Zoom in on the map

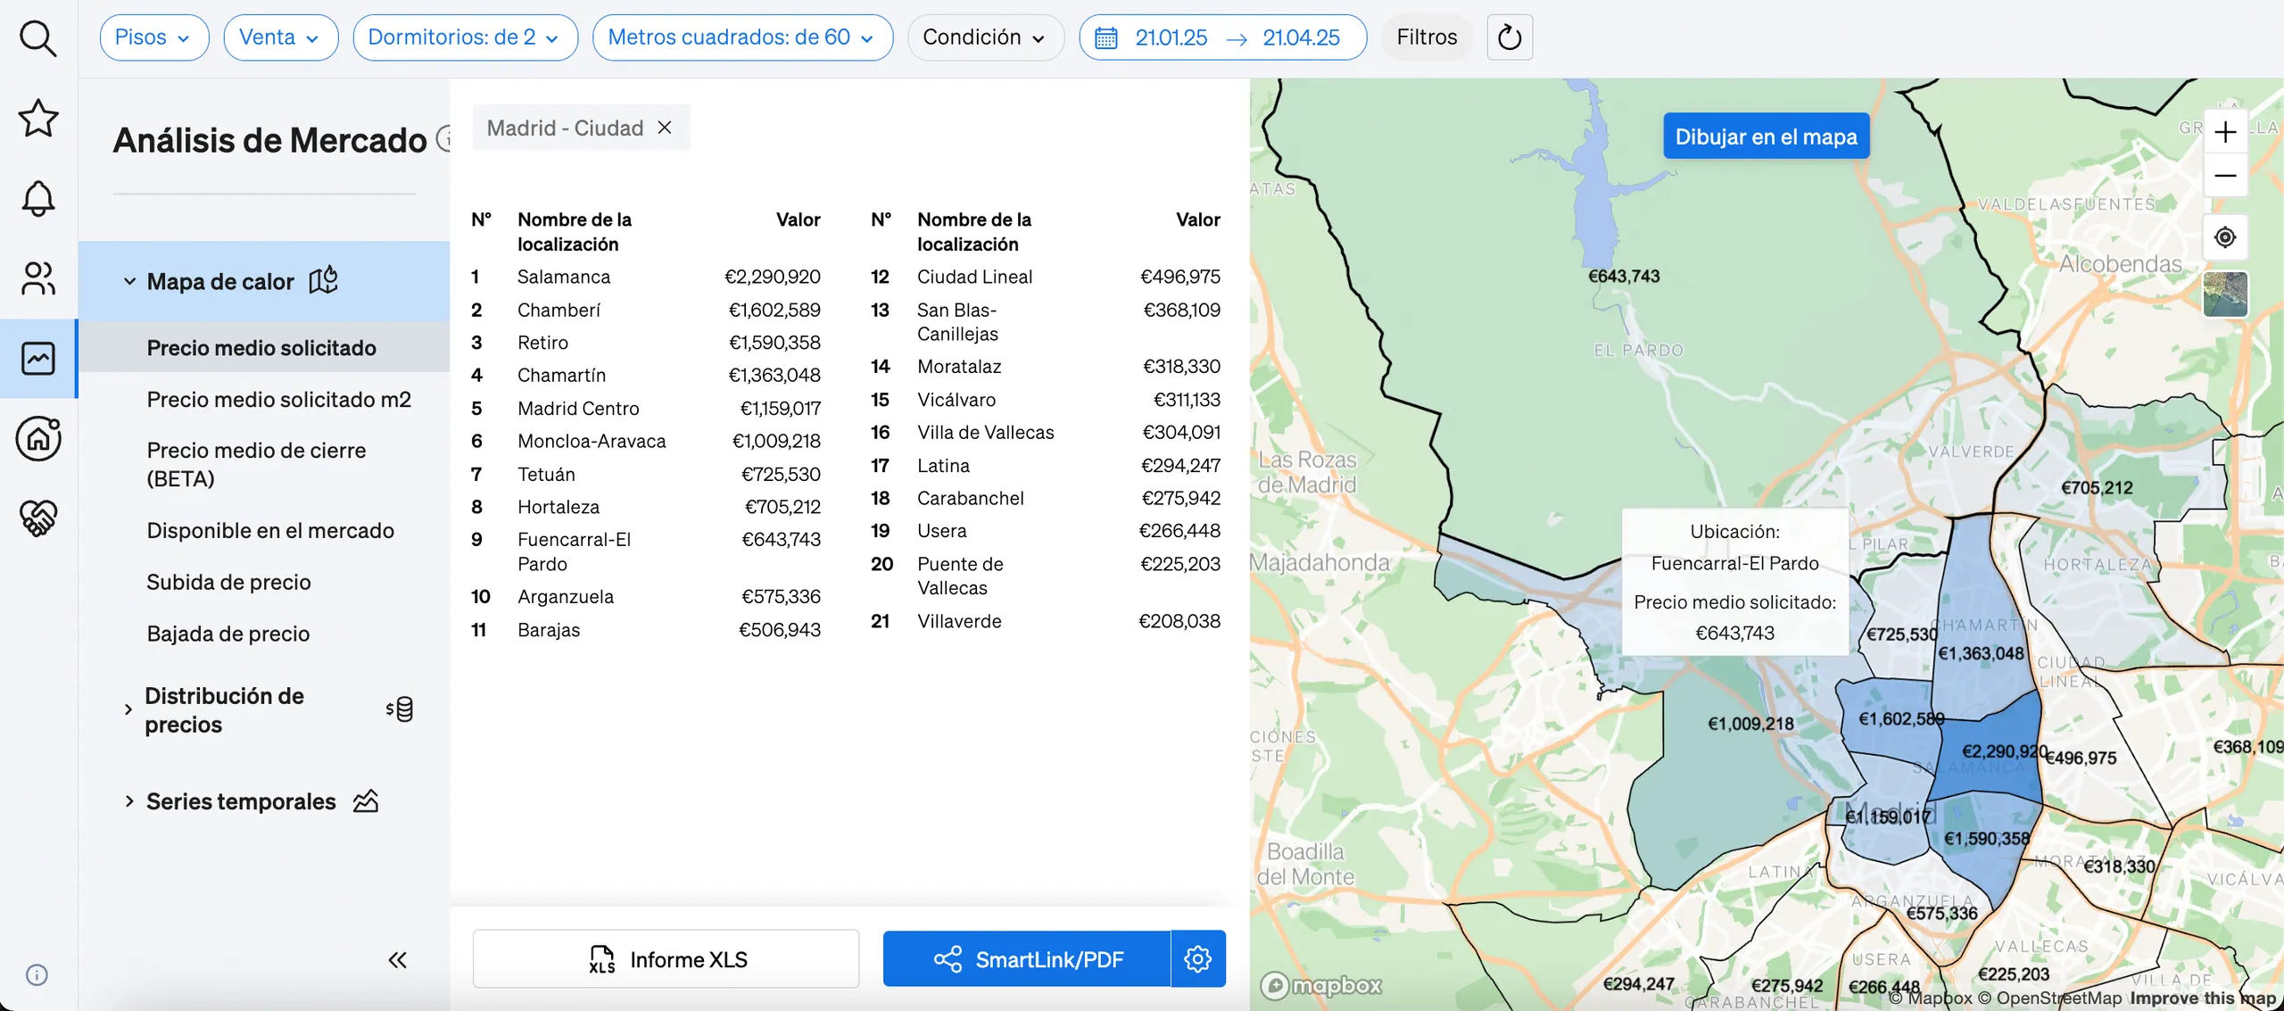click(2225, 132)
